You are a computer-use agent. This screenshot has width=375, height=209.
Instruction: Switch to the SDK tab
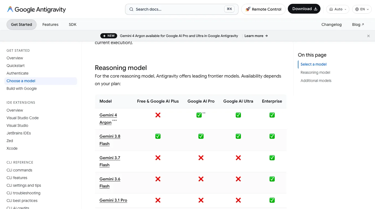click(x=72, y=24)
